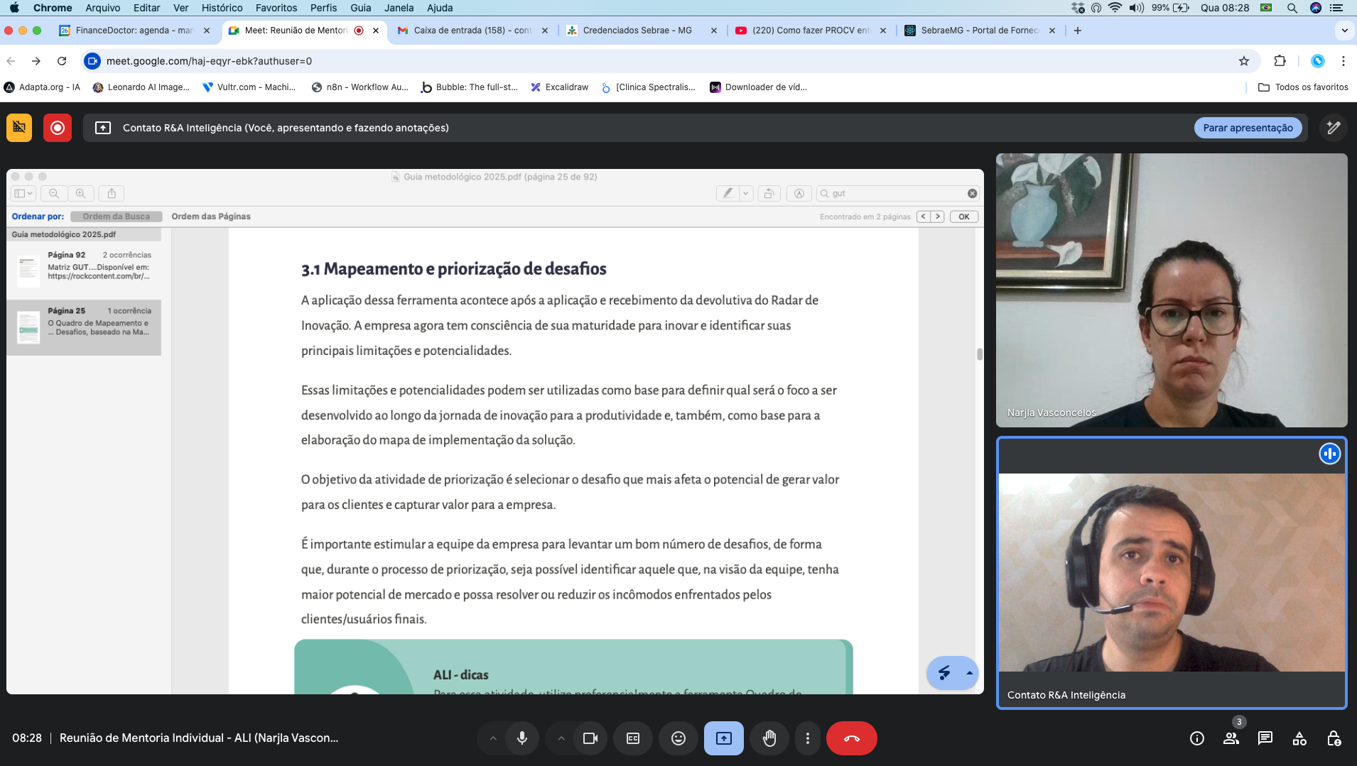Click zoom out in Preview toolbar
This screenshot has width=1357, height=766.
(x=54, y=193)
